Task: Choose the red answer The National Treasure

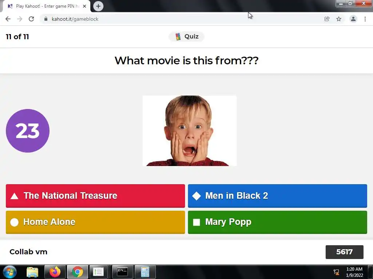Action: tap(95, 196)
